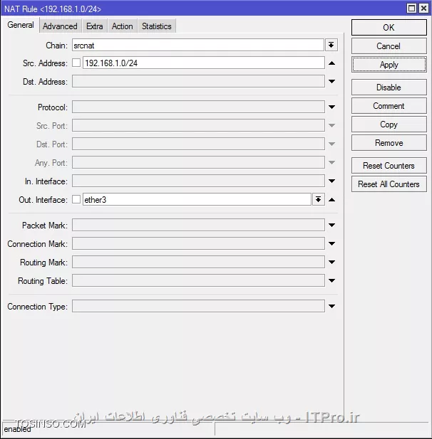Copy the NAT rule
Viewport: 432px width, 439px height.
(389, 125)
